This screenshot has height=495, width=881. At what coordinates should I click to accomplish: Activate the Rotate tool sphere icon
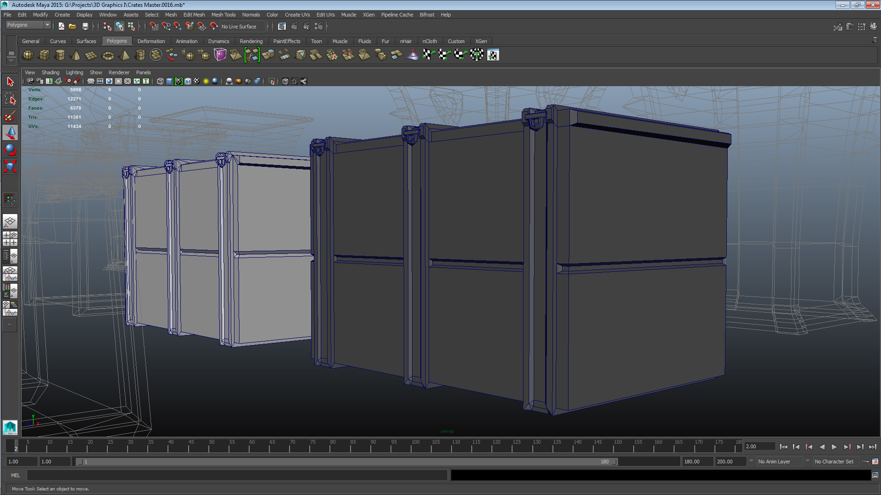click(10, 149)
